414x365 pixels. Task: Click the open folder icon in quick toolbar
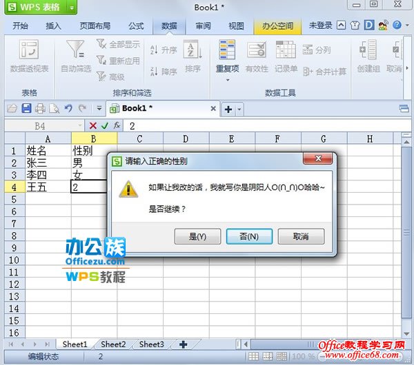pyautogui.click(x=12, y=109)
